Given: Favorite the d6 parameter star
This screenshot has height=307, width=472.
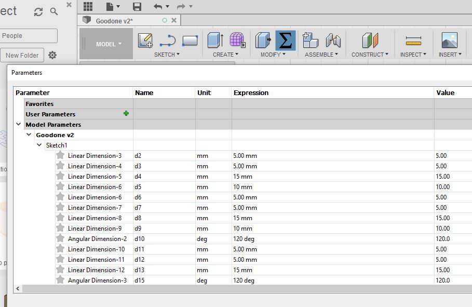Looking at the screenshot, I should click(x=60, y=197).
